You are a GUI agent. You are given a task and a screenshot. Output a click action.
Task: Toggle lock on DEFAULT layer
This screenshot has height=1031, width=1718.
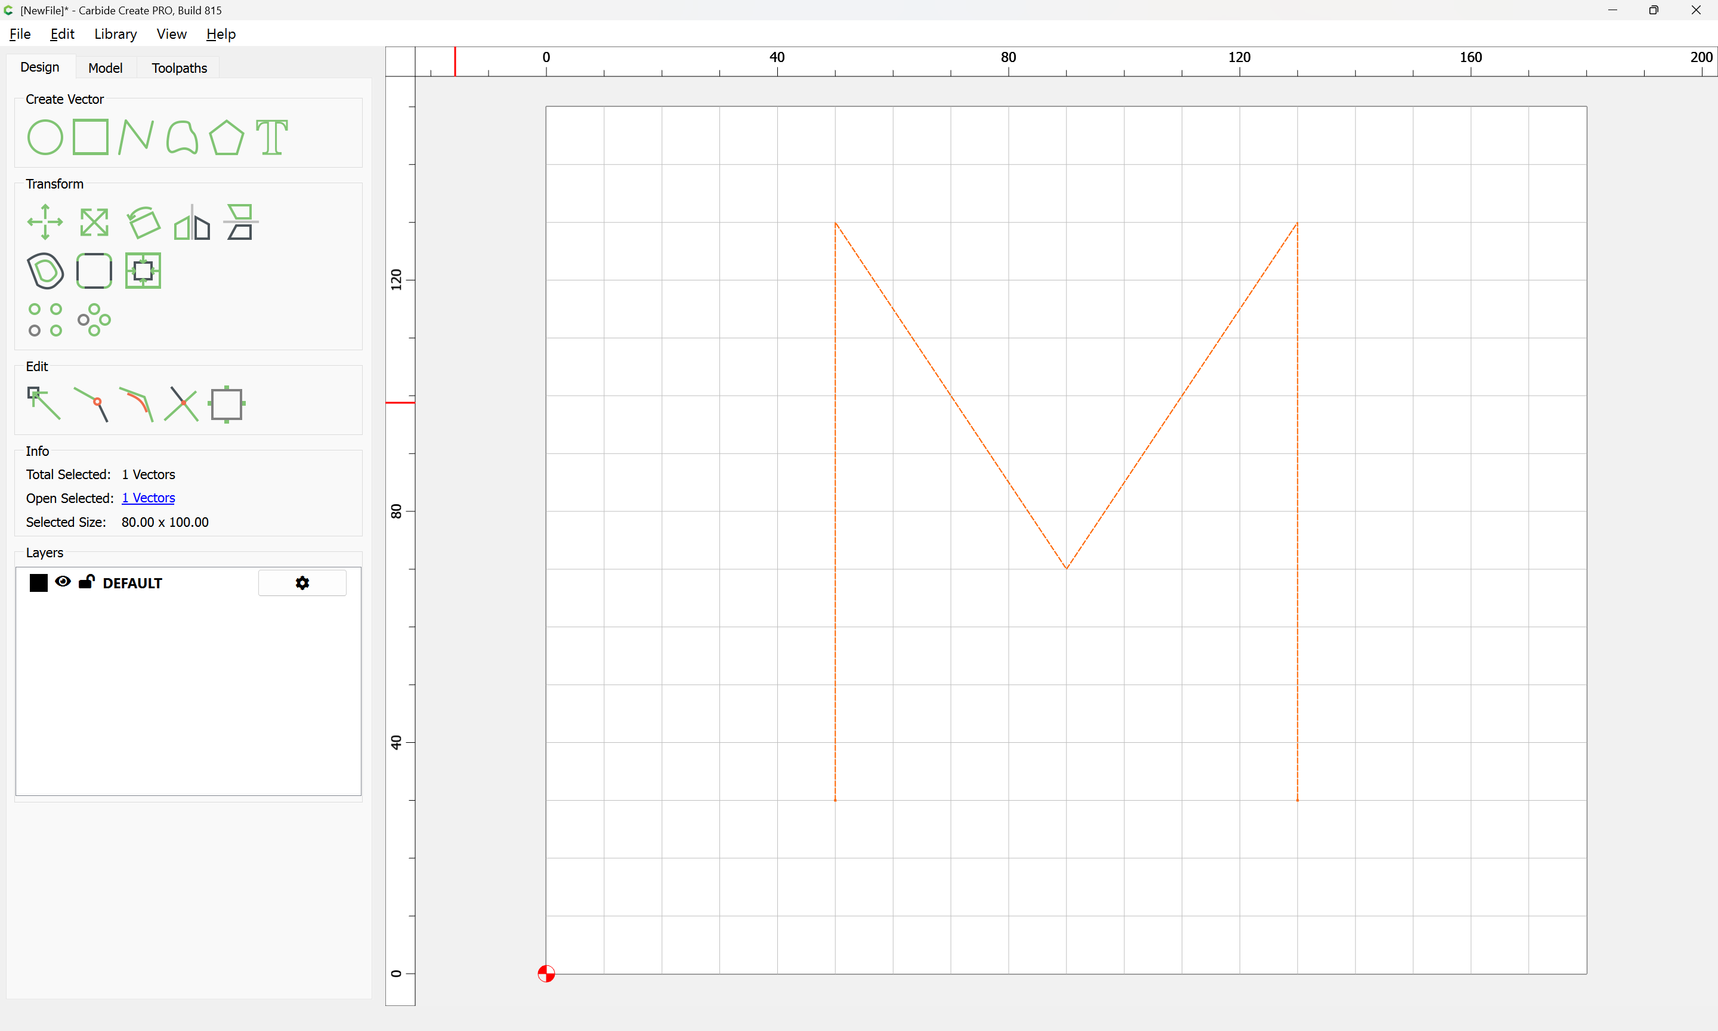[x=86, y=582]
